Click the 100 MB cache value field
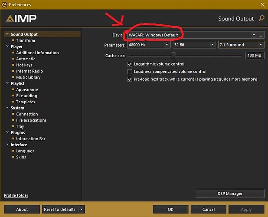The width and height of the screenshot is (268, 217). [255, 56]
